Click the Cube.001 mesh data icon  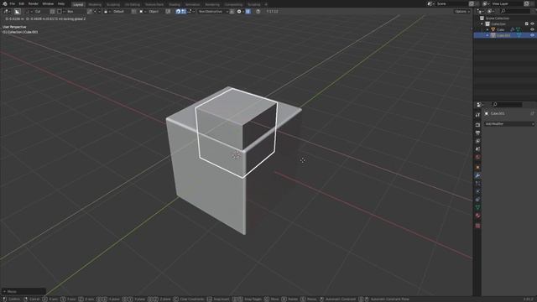519,35
